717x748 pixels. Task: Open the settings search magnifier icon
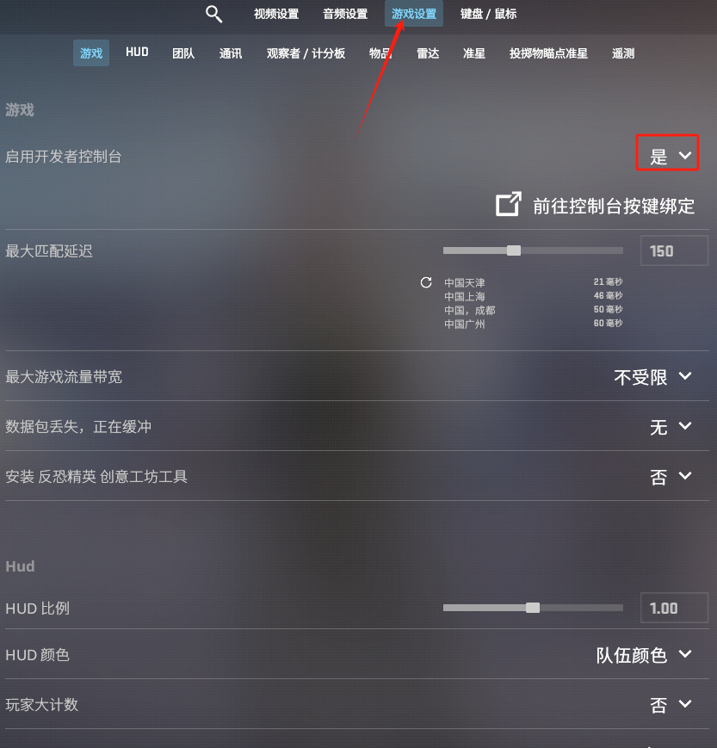[x=213, y=14]
